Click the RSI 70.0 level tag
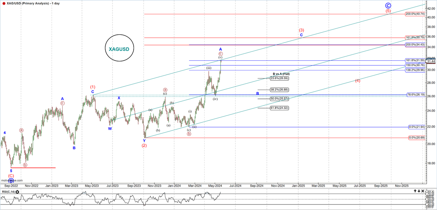Viewport: 437px width, 210px height. pos(430,194)
